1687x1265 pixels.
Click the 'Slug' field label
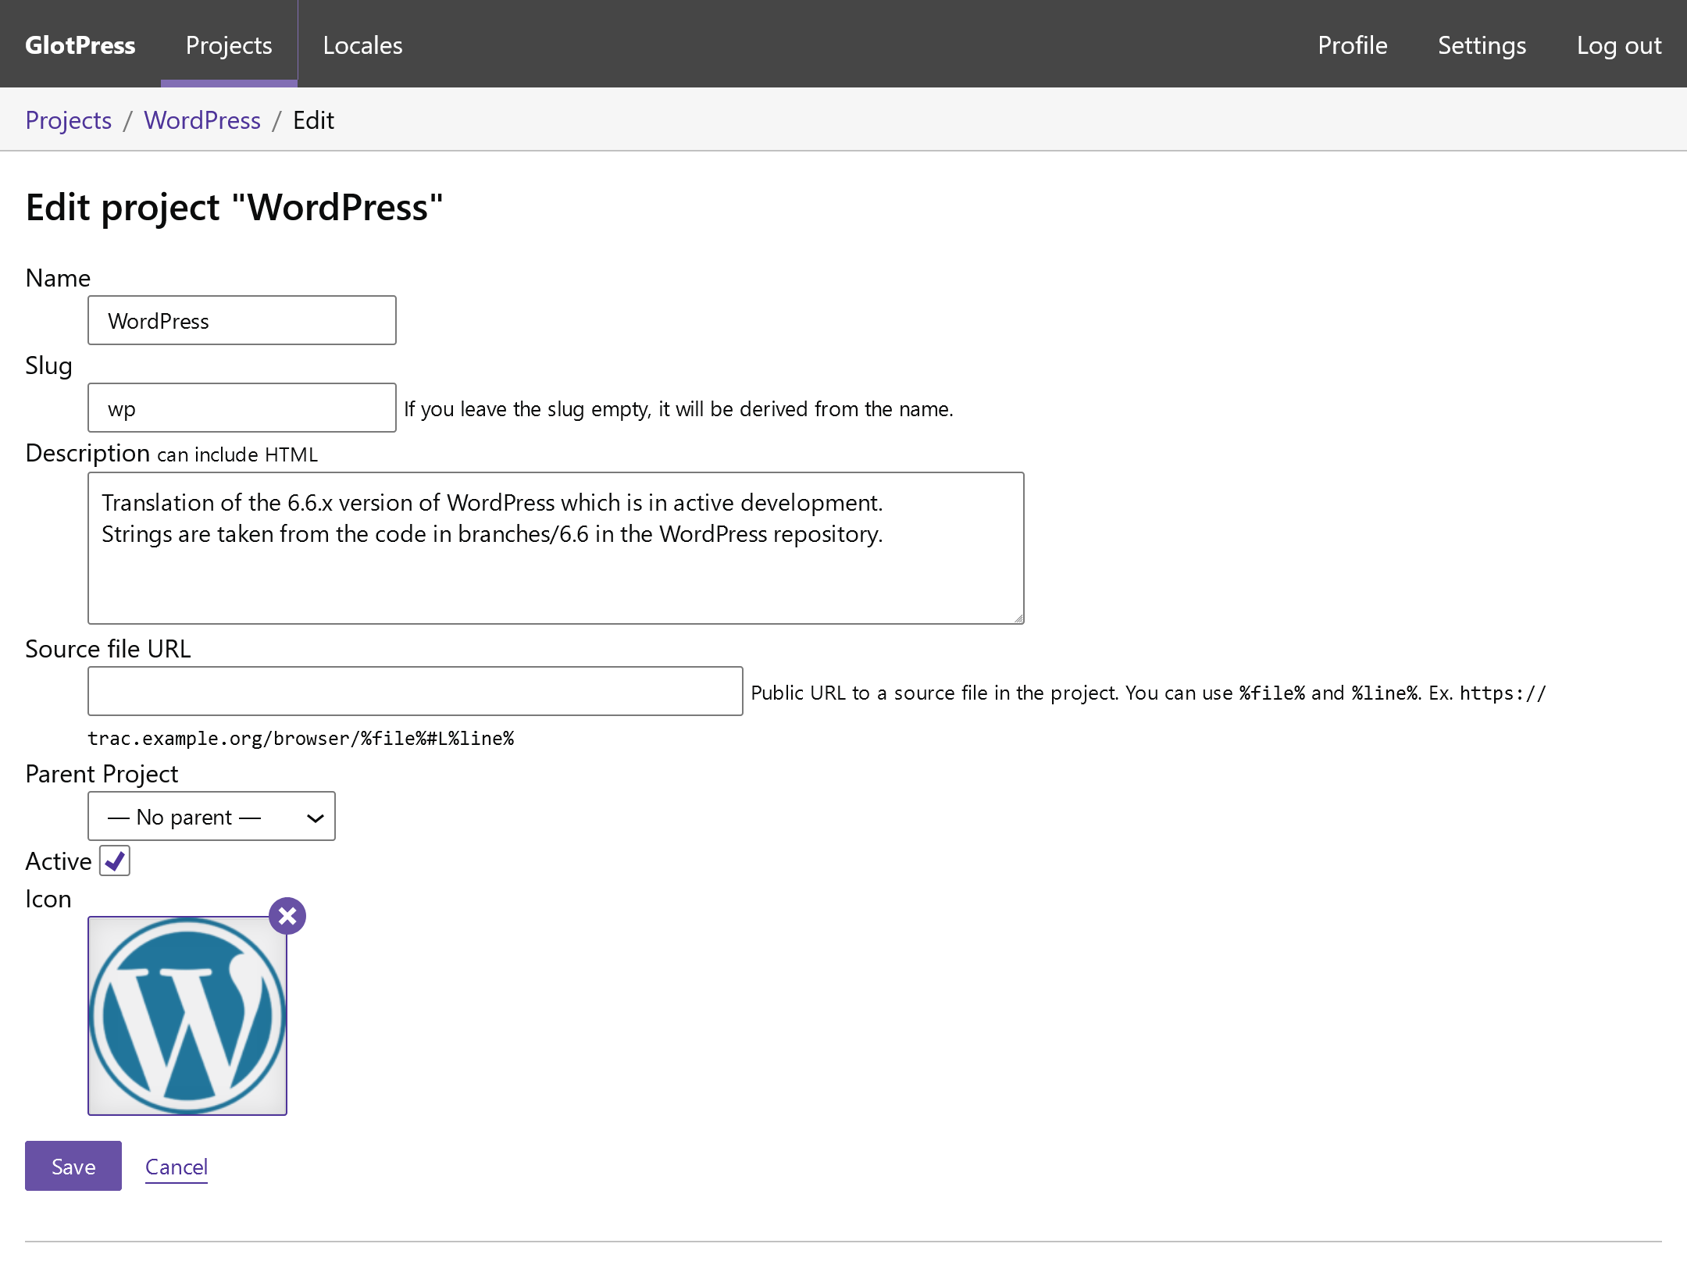(x=48, y=365)
